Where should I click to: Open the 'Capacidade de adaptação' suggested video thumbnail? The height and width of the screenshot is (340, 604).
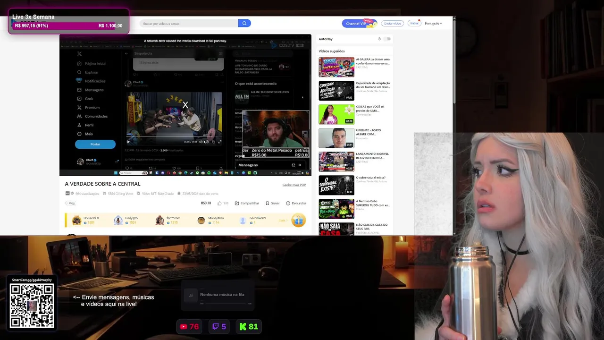[336, 91]
